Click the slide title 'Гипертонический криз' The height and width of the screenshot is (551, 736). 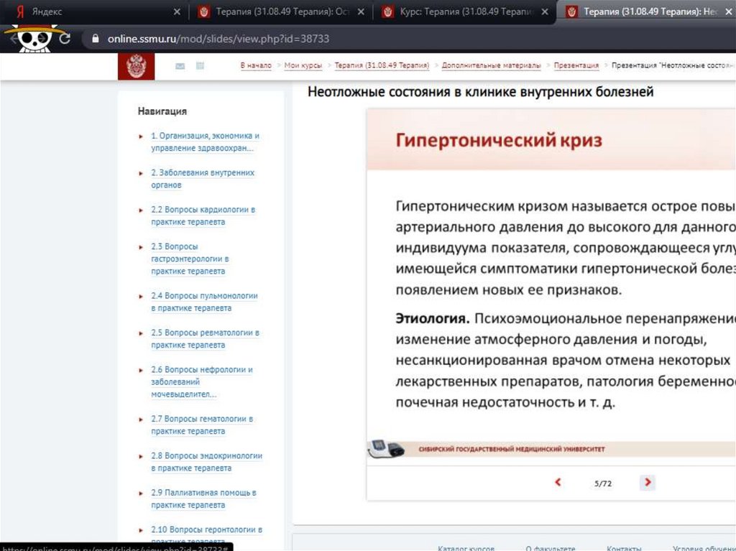coord(499,140)
